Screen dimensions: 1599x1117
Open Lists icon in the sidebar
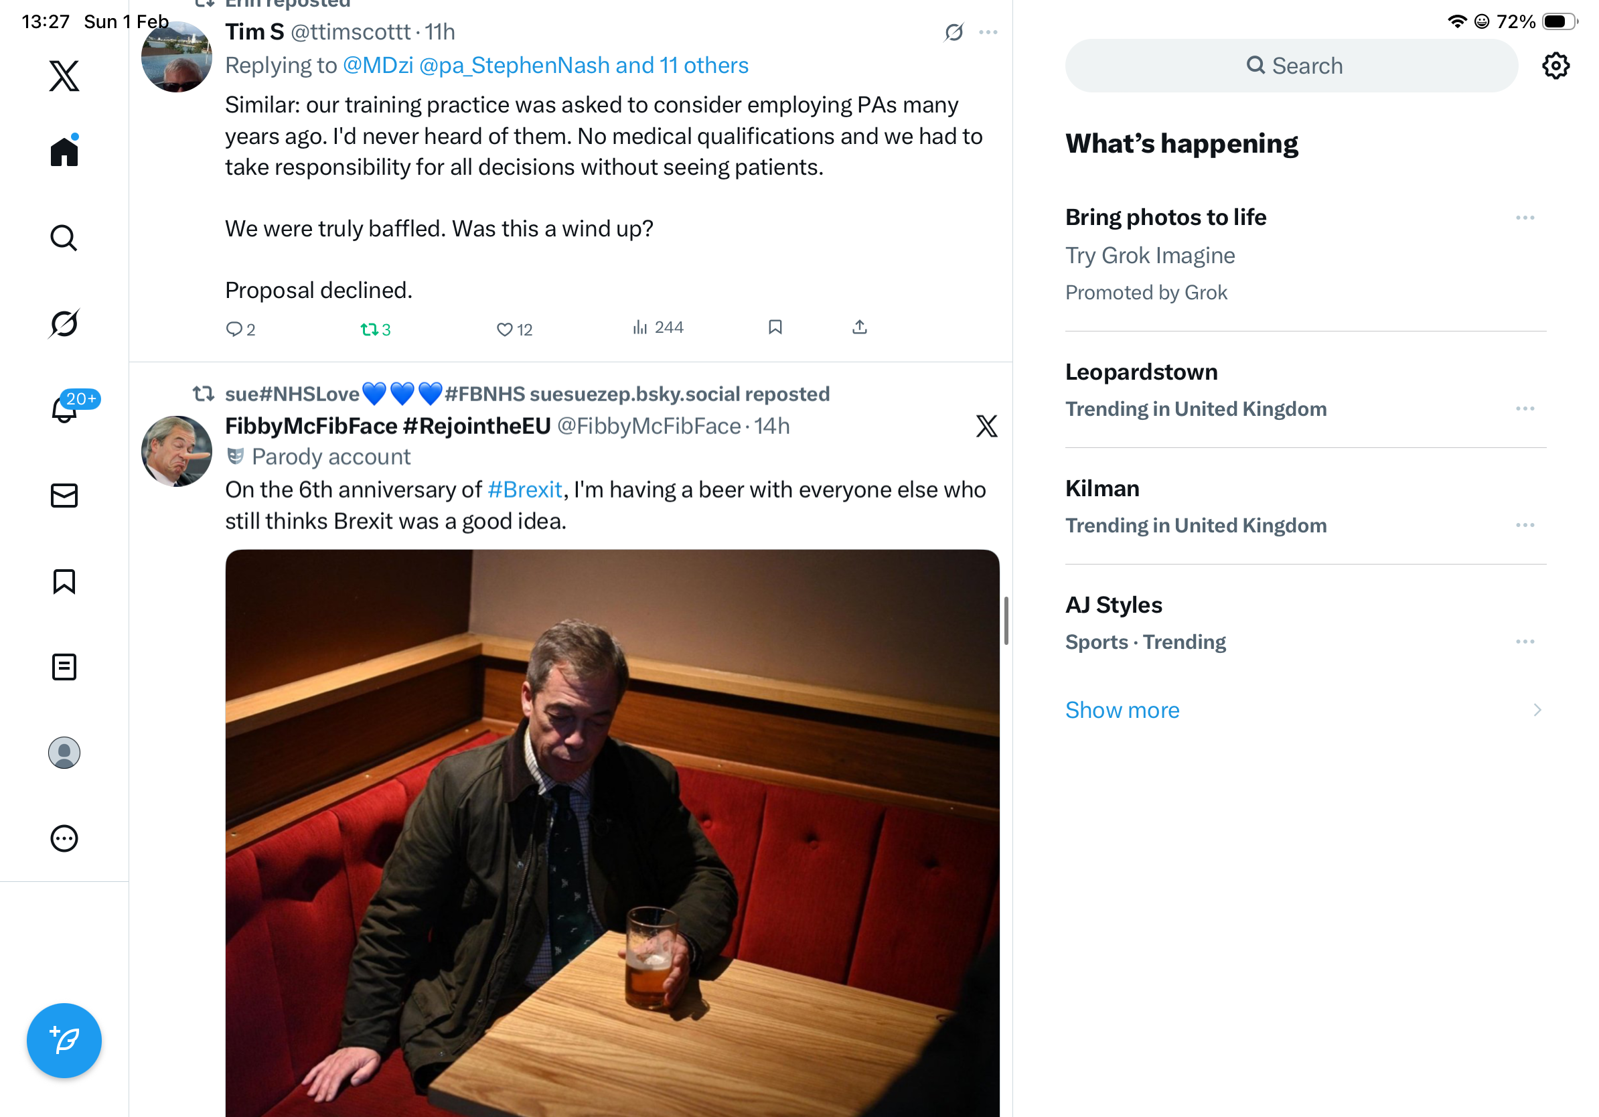(64, 667)
